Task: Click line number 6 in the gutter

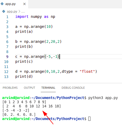Action: (x=7, y=42)
